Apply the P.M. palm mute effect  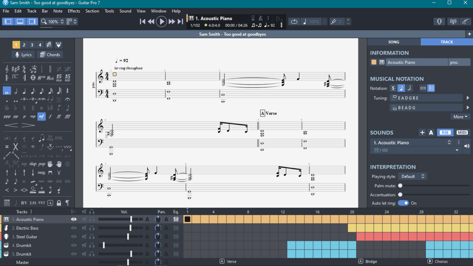coord(59,138)
